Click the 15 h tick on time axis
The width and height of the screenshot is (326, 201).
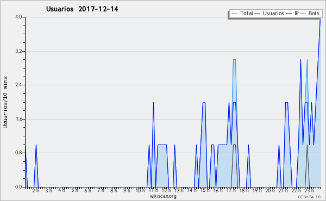205,190
